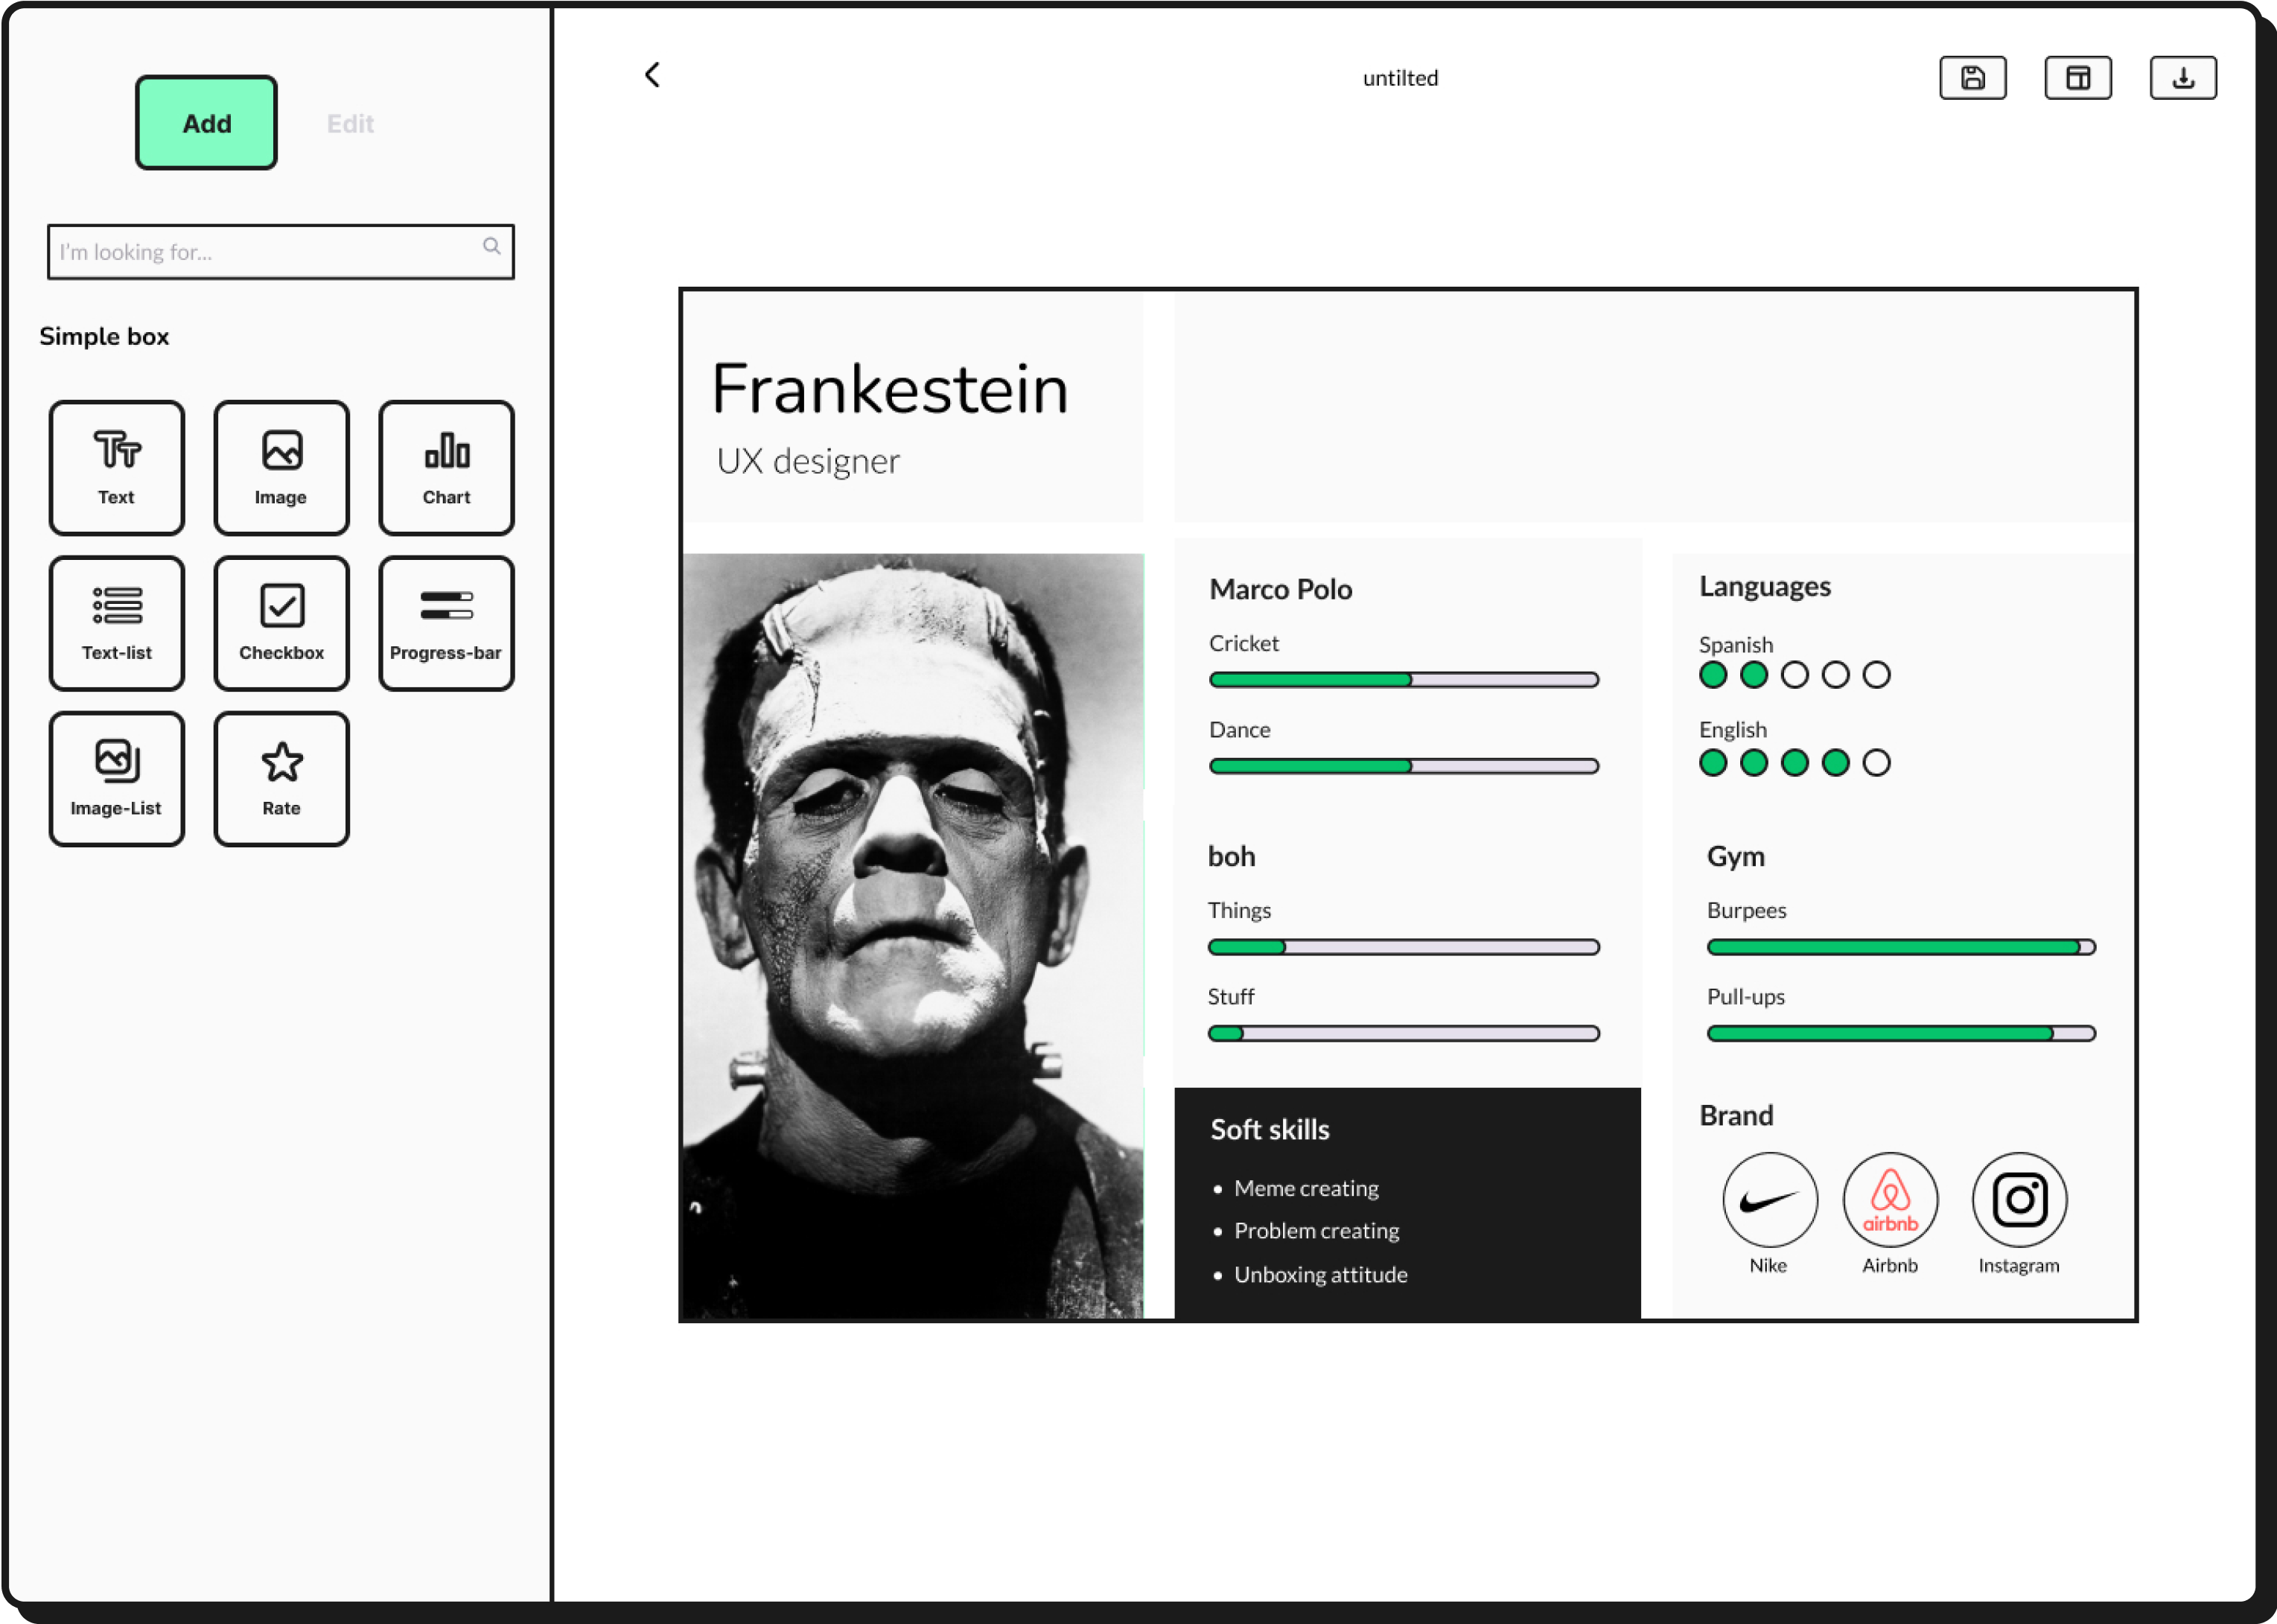The width and height of the screenshot is (2277, 1624).
Task: Adjust the Pull-ups progress bar
Action: click(1901, 1033)
